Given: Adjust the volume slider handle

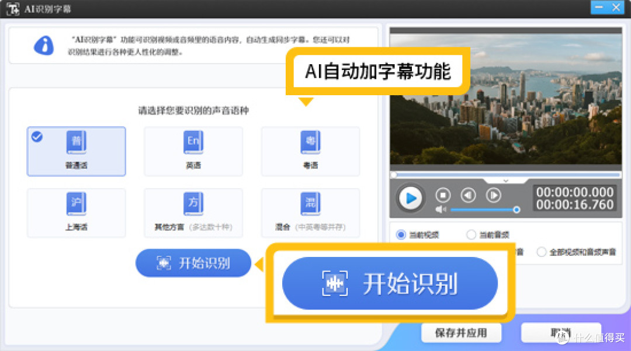Looking at the screenshot, I should pyautogui.click(x=516, y=210).
